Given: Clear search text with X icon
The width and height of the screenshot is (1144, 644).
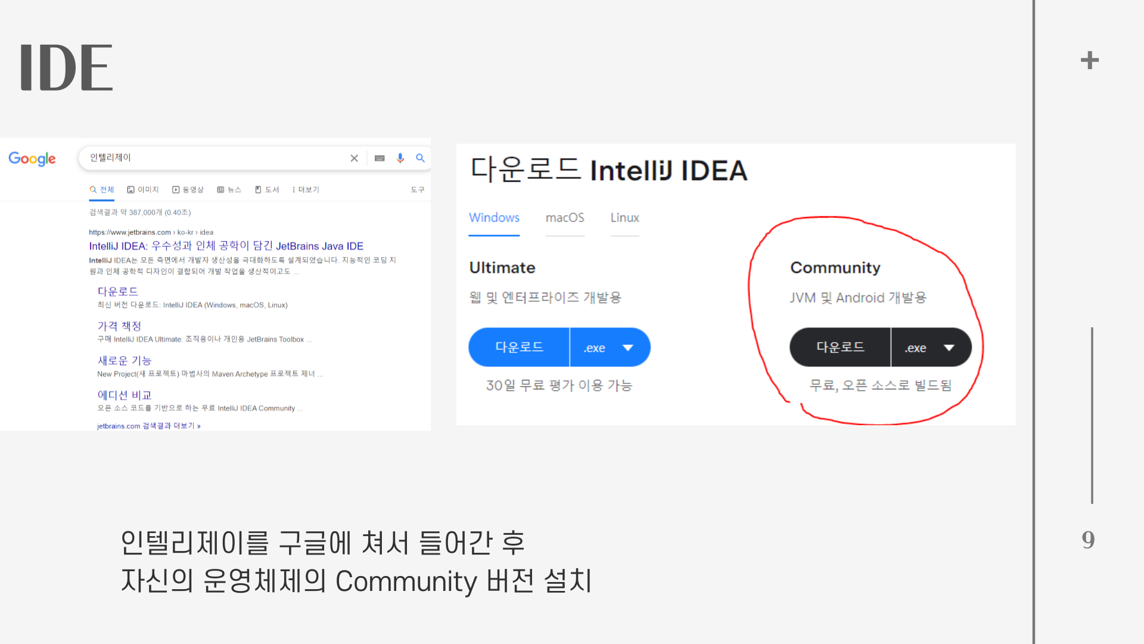Looking at the screenshot, I should coord(354,158).
